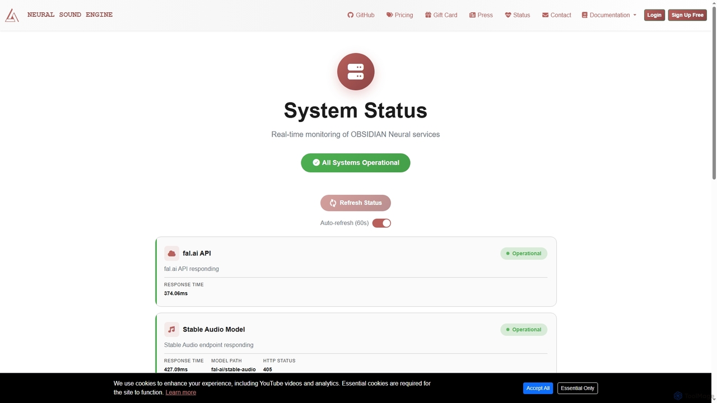Viewport: 717px width, 403px height.
Task: Open the cookie Learn more link
Action: (x=181, y=392)
